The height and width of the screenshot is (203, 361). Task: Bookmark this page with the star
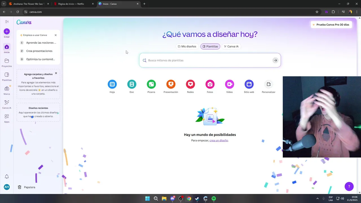pos(317,12)
